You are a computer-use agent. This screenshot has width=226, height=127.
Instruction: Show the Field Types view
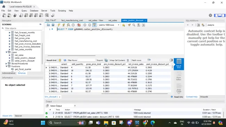[x=179, y=88]
